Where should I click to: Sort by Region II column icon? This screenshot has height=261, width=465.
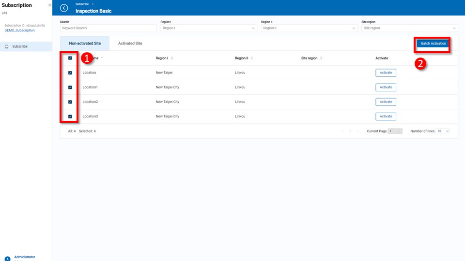[x=252, y=58]
